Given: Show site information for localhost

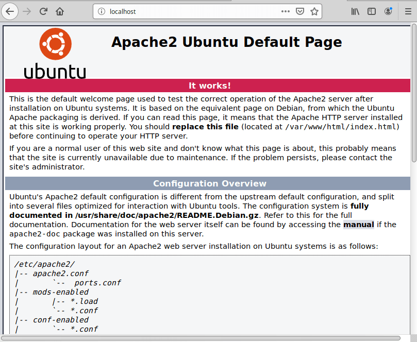Looking at the screenshot, I should pos(101,11).
